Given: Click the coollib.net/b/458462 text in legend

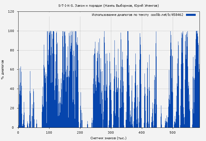Looking at the screenshot, I should click(167, 15).
